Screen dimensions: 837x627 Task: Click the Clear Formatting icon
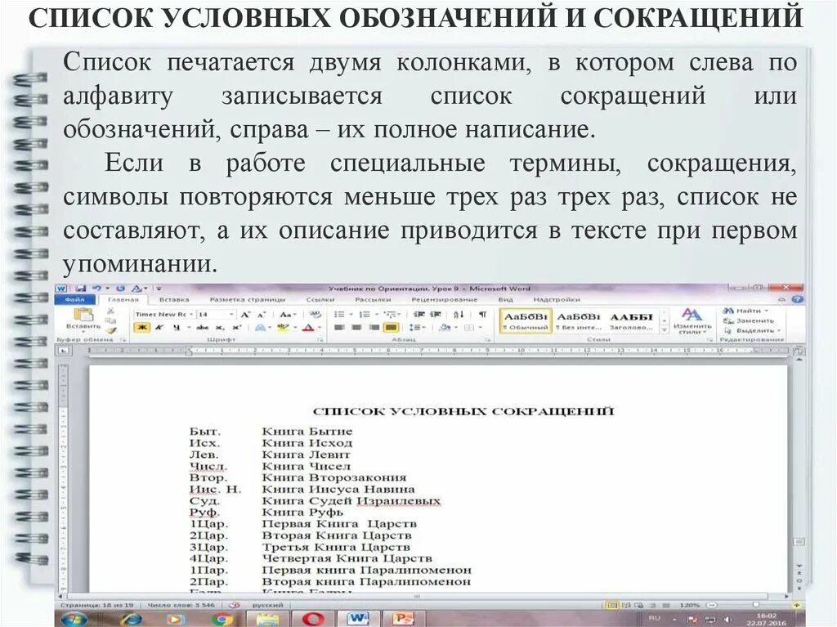point(316,314)
